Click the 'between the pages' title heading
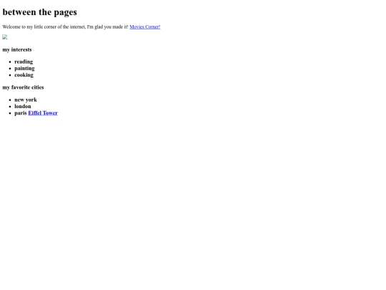Image resolution: width=386 pixels, height=290 pixels. tap(39, 12)
